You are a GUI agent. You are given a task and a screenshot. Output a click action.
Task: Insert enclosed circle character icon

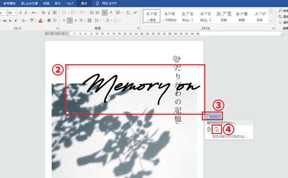(55, 20)
